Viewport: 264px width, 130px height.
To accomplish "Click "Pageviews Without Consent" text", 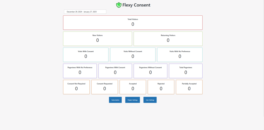I will pos(150,68).
